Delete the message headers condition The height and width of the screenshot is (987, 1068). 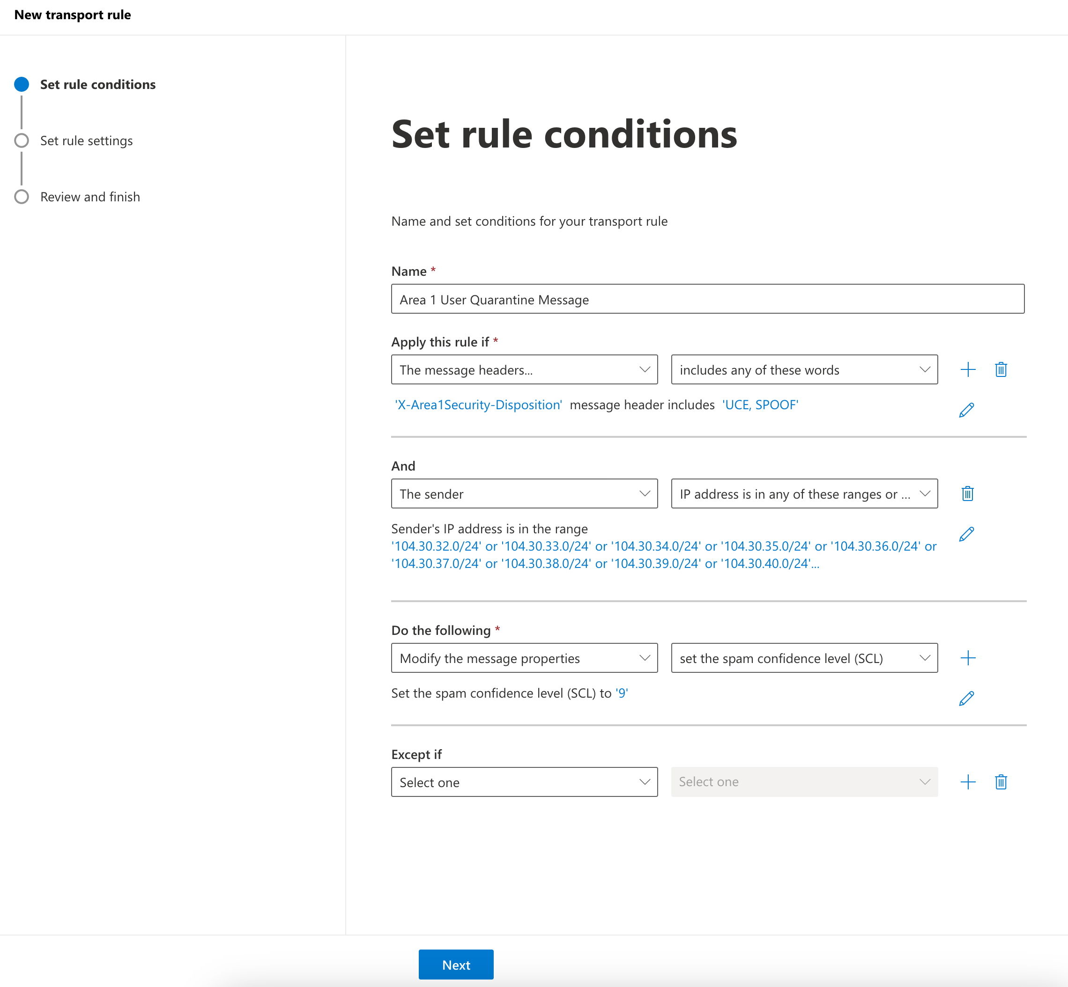tap(1001, 369)
